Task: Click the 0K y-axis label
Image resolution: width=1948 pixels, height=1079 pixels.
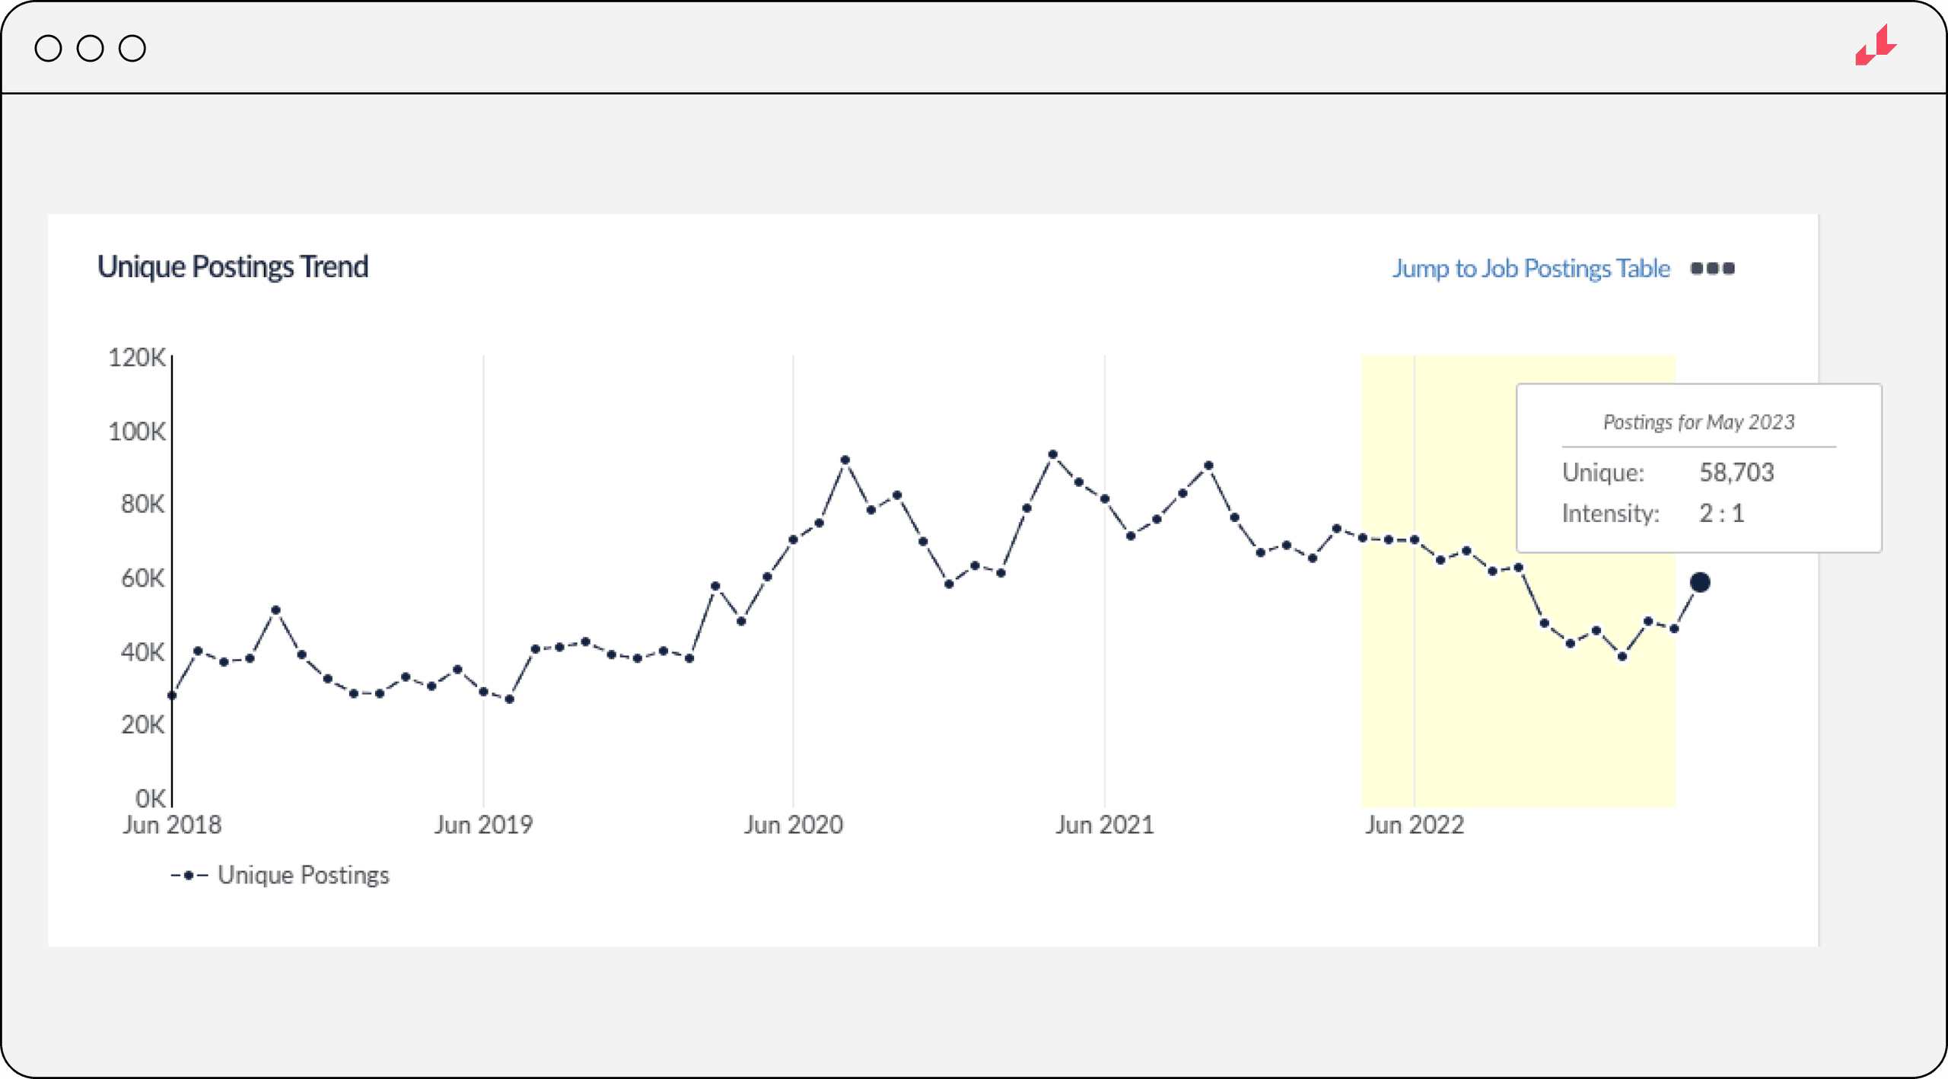Action: (151, 798)
